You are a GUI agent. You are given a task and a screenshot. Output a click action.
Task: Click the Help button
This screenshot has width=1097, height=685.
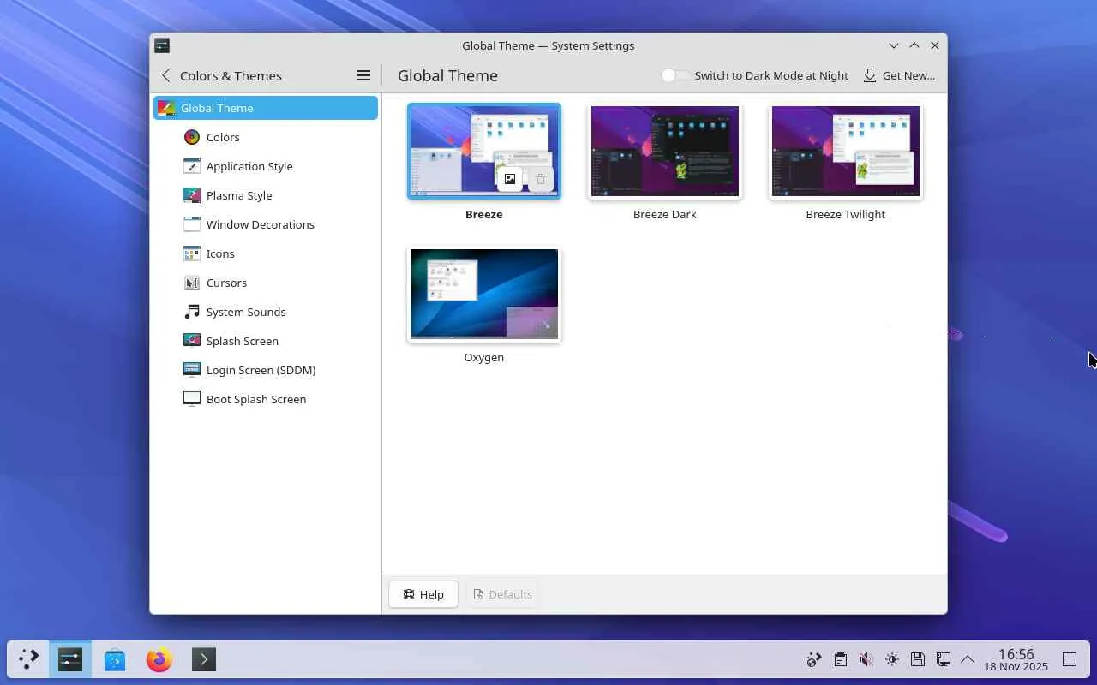point(423,594)
